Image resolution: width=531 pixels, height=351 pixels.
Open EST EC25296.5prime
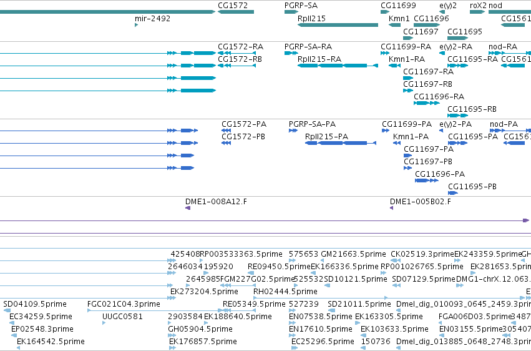(295, 348)
